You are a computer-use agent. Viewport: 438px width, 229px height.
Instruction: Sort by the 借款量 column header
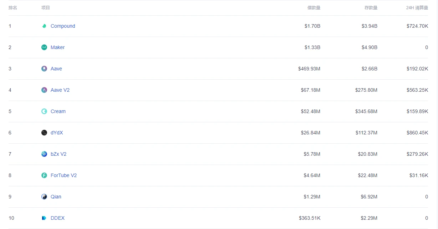[x=314, y=8]
